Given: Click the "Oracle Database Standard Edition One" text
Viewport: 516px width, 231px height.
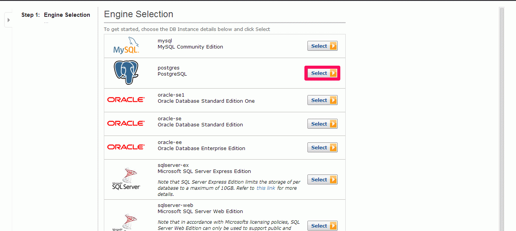Looking at the screenshot, I should point(206,101).
